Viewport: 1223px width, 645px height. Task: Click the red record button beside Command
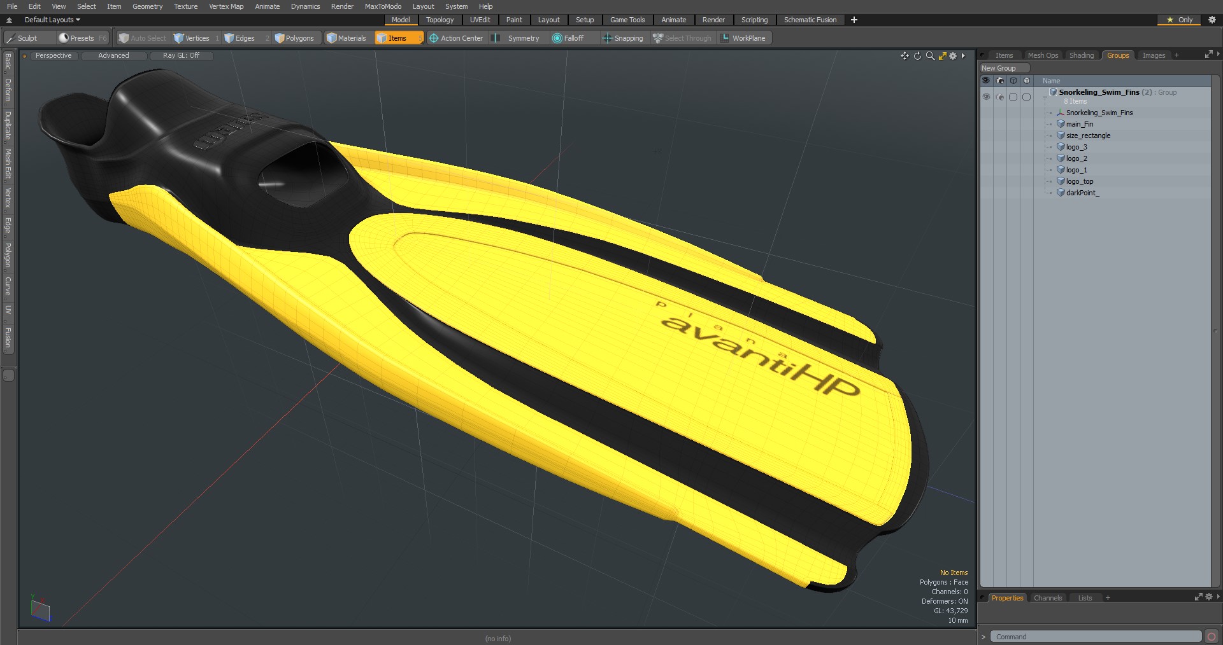1212,637
